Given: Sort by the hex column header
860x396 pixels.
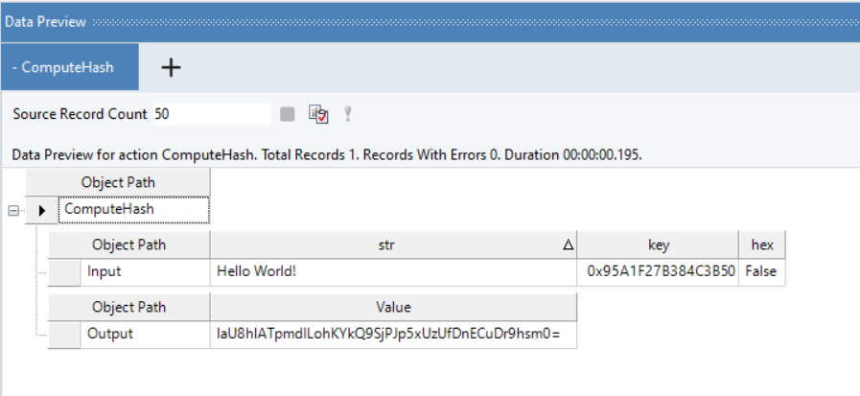Looking at the screenshot, I should click(762, 245).
